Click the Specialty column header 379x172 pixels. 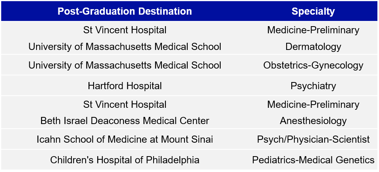click(x=313, y=11)
